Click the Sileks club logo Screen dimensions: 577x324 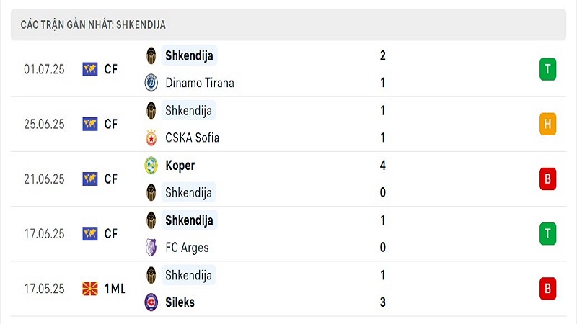151,302
